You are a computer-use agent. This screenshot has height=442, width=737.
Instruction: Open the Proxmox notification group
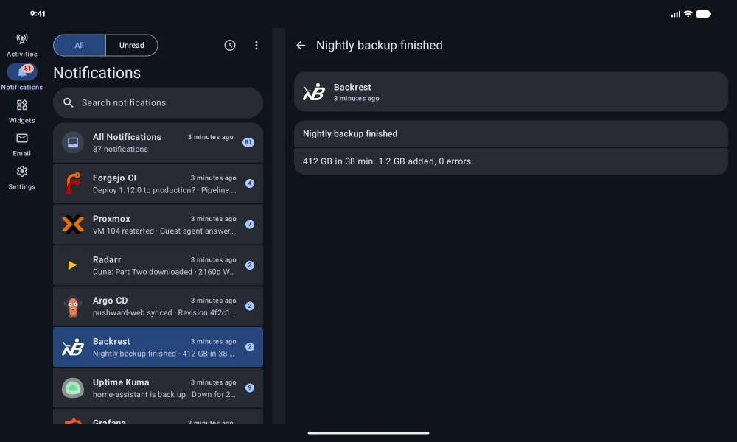(x=158, y=225)
